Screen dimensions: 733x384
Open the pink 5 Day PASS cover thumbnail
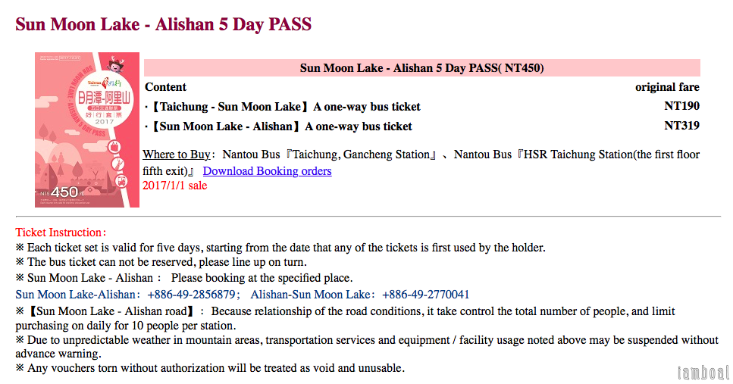[x=87, y=130]
